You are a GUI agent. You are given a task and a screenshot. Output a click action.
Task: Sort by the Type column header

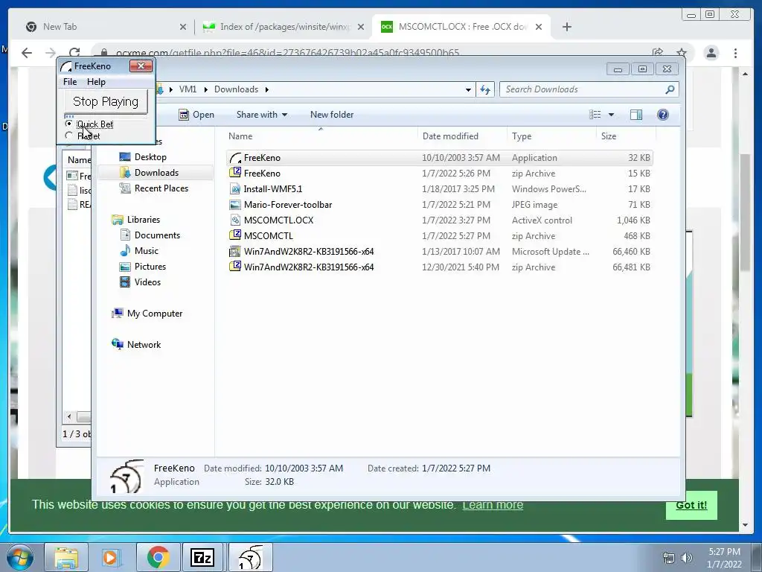click(x=551, y=136)
